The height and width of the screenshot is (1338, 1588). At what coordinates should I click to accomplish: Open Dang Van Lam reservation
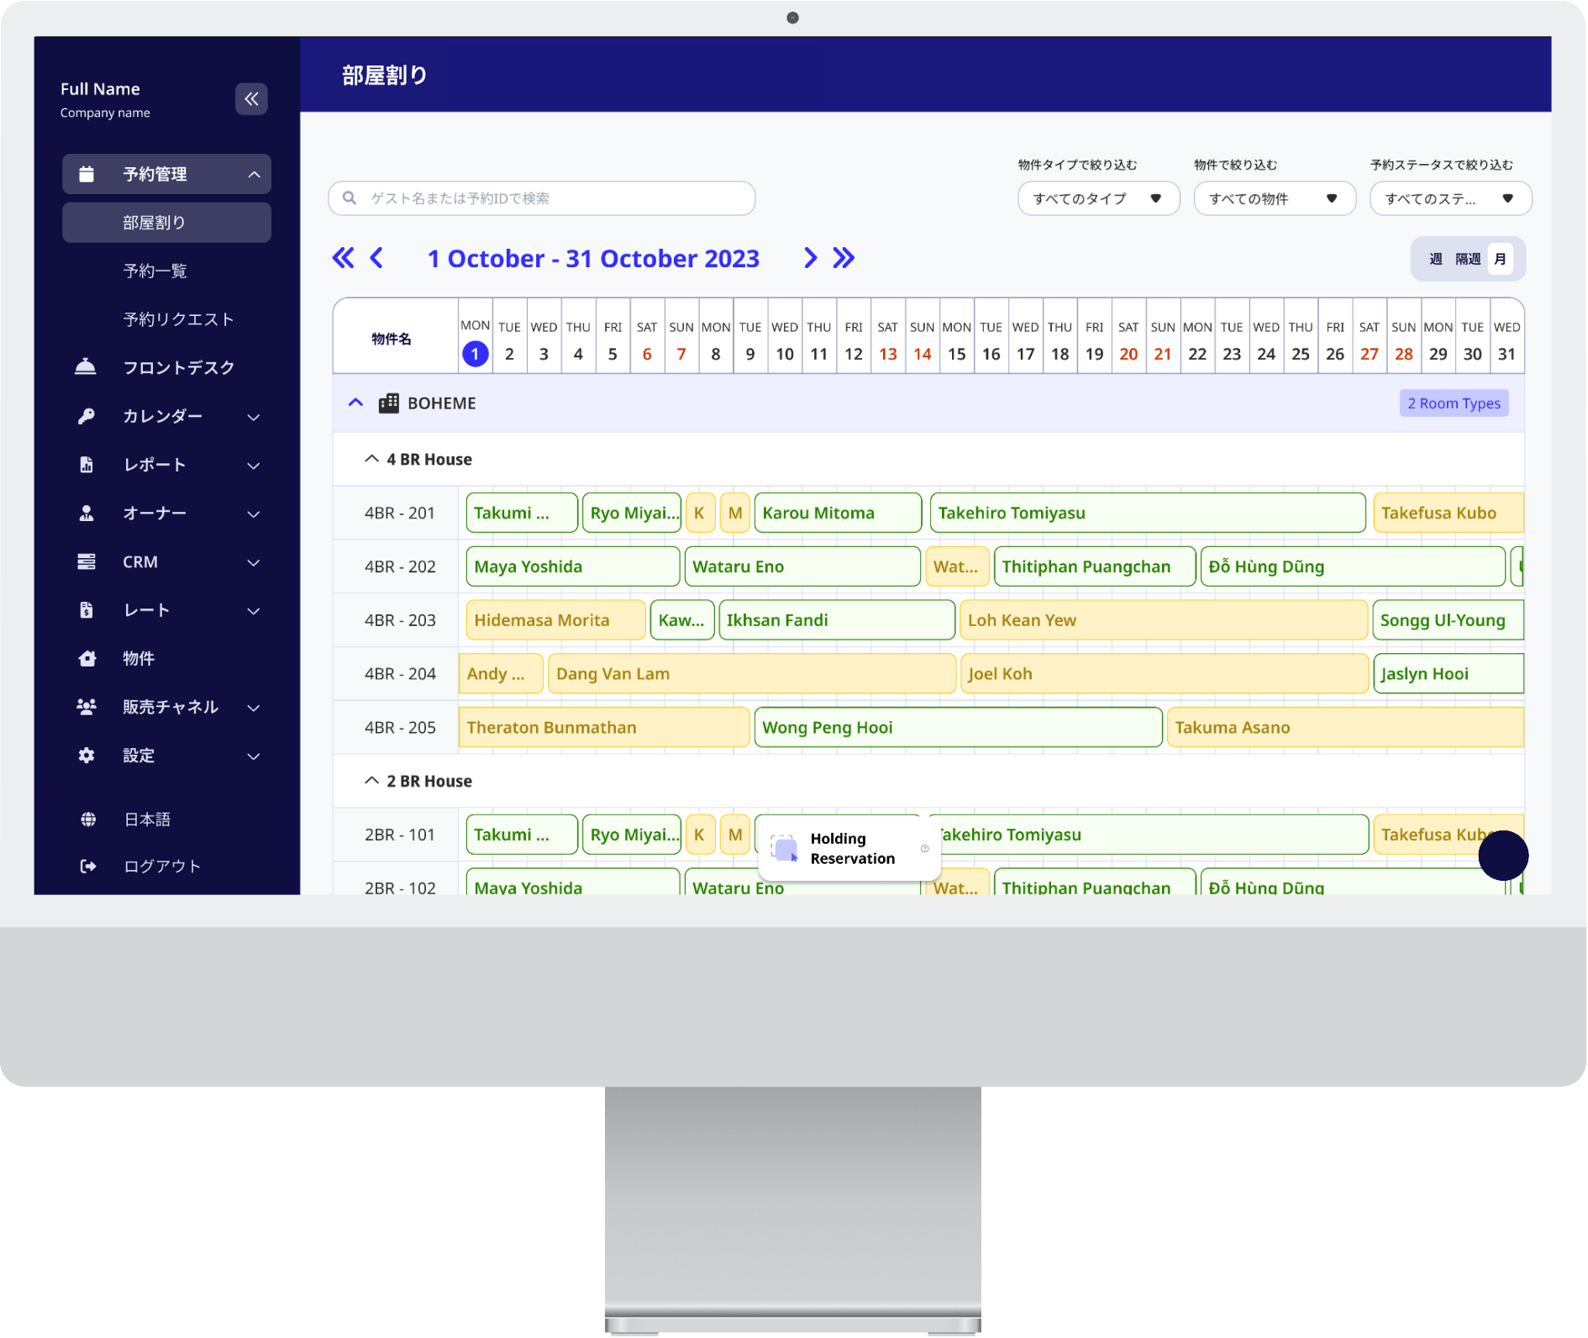tap(752, 674)
